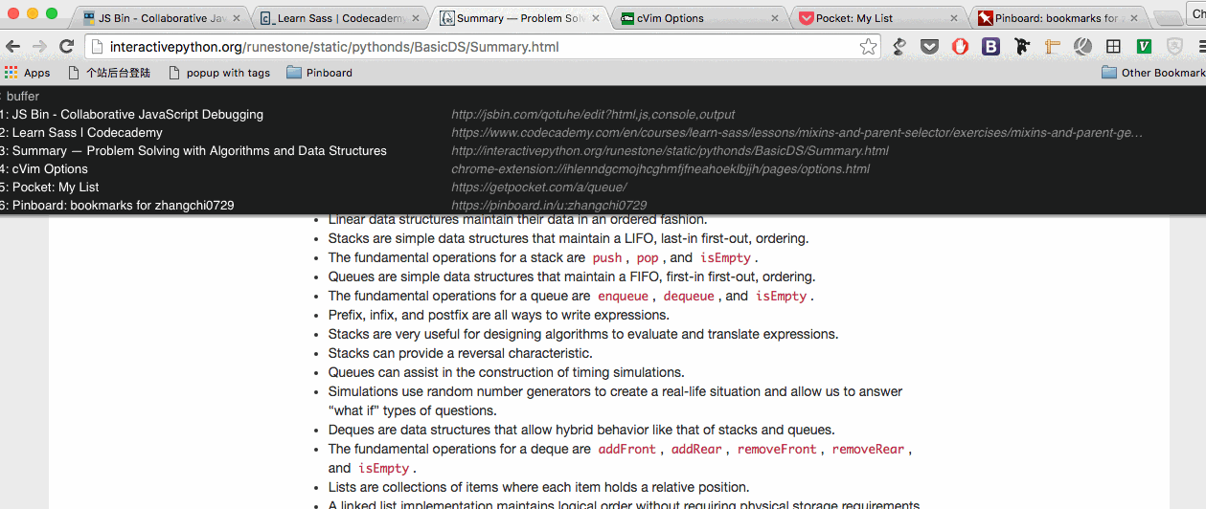Screen dimensions: 1206x509
Task: Choose the Pinboard bookmarks buffer entry
Action: click(123, 206)
